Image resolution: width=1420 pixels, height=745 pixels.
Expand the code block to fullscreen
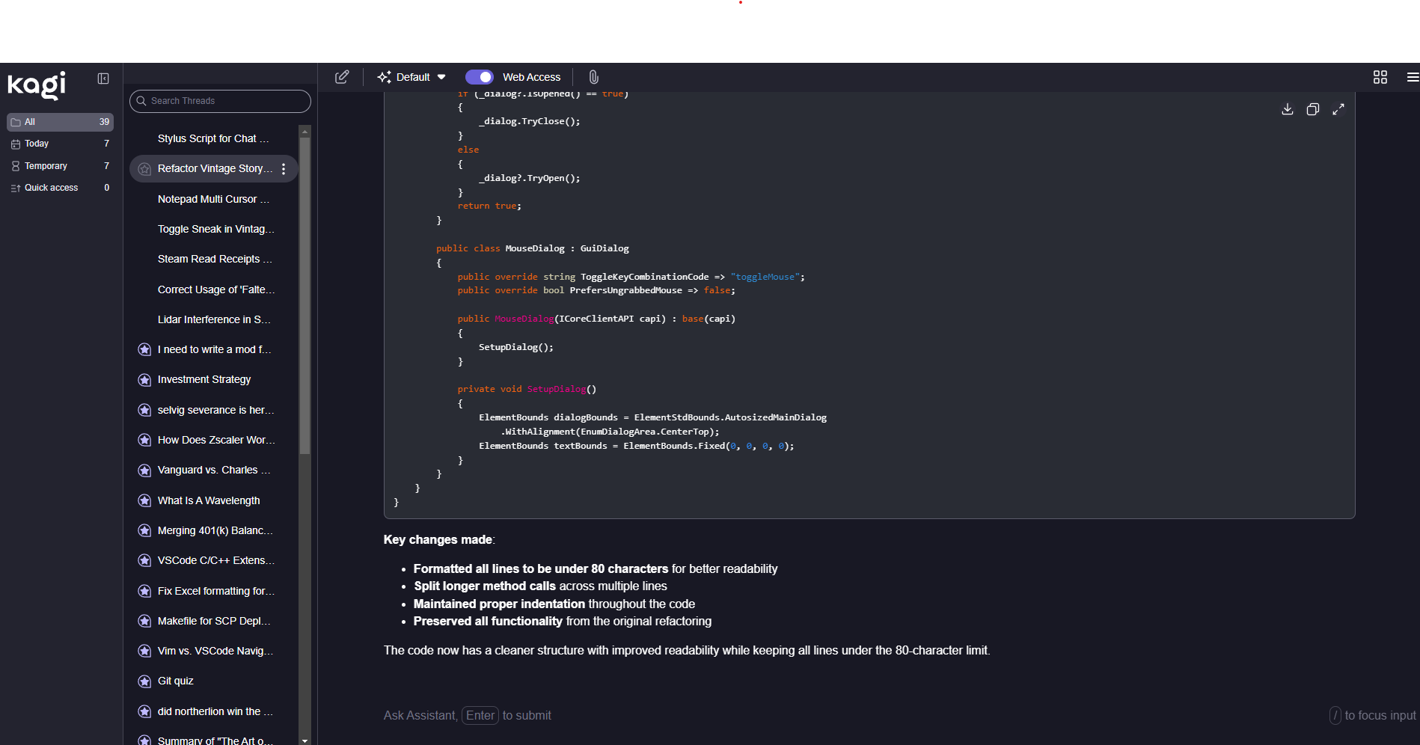tap(1338, 109)
